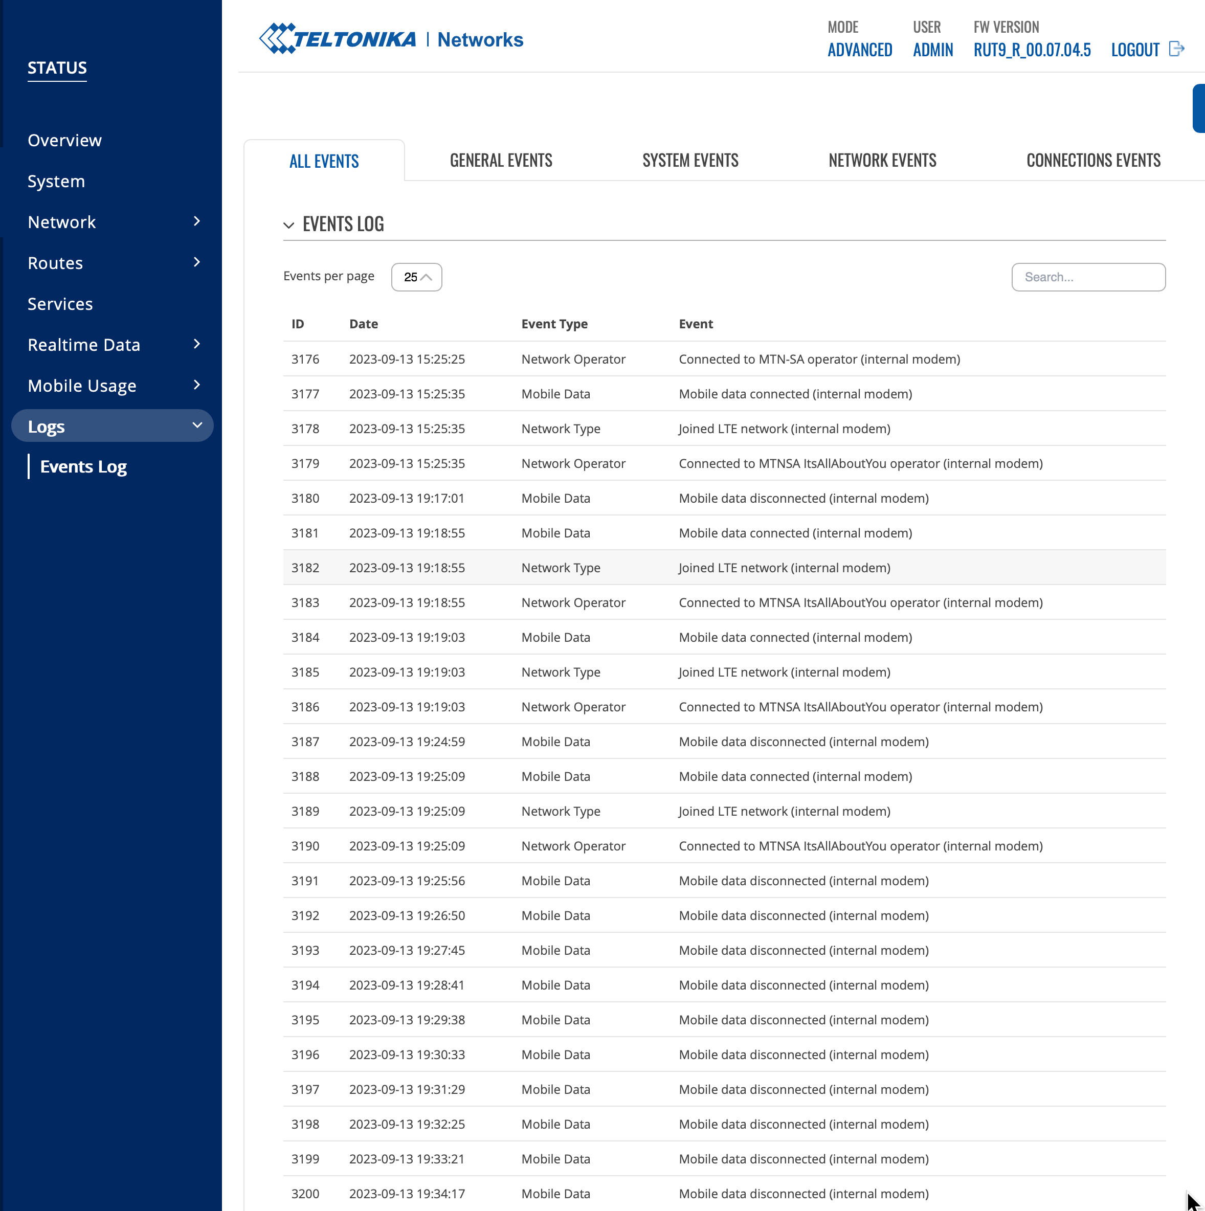Click the blue side tab at right edge

pyautogui.click(x=1198, y=108)
